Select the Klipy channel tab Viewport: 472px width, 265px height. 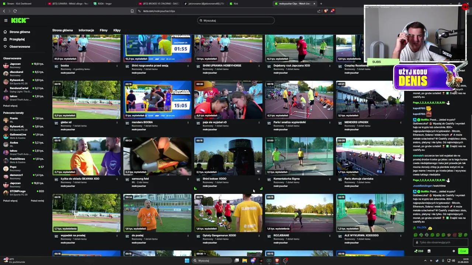click(x=117, y=30)
